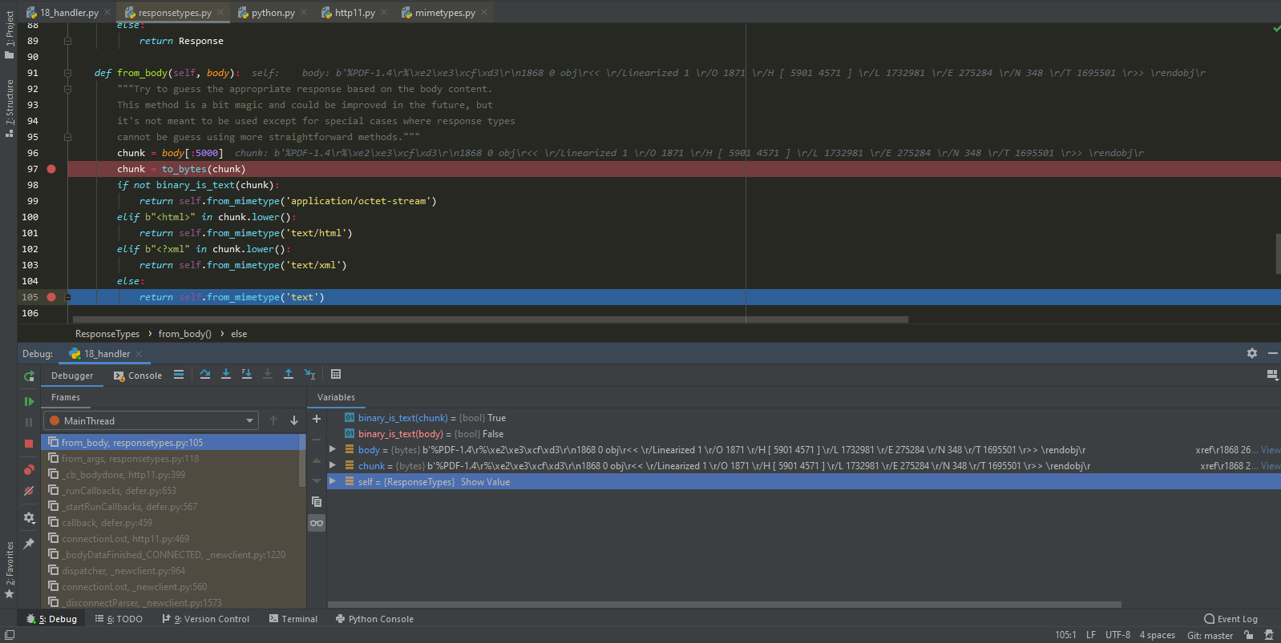Close the responsetypes.py tab
This screenshot has width=1281, height=643.
click(x=220, y=13)
